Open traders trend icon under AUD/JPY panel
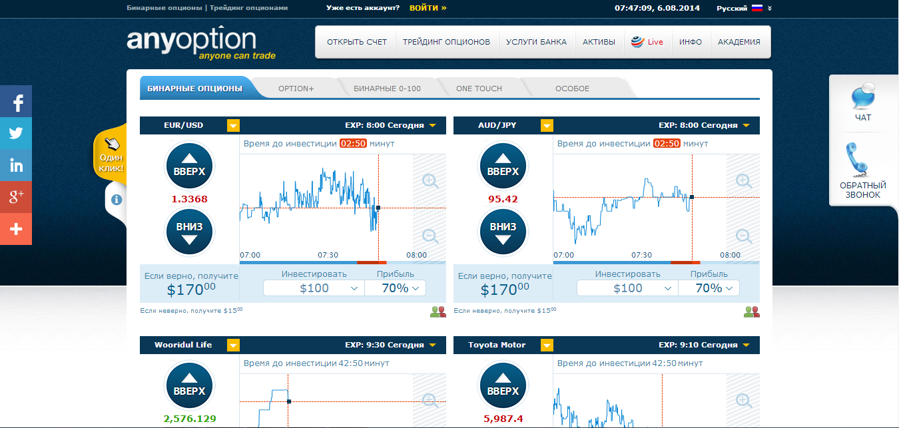This screenshot has width=899, height=428. (x=751, y=311)
